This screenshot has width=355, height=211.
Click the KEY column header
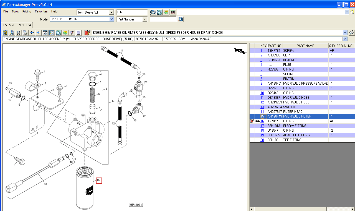pos(263,46)
